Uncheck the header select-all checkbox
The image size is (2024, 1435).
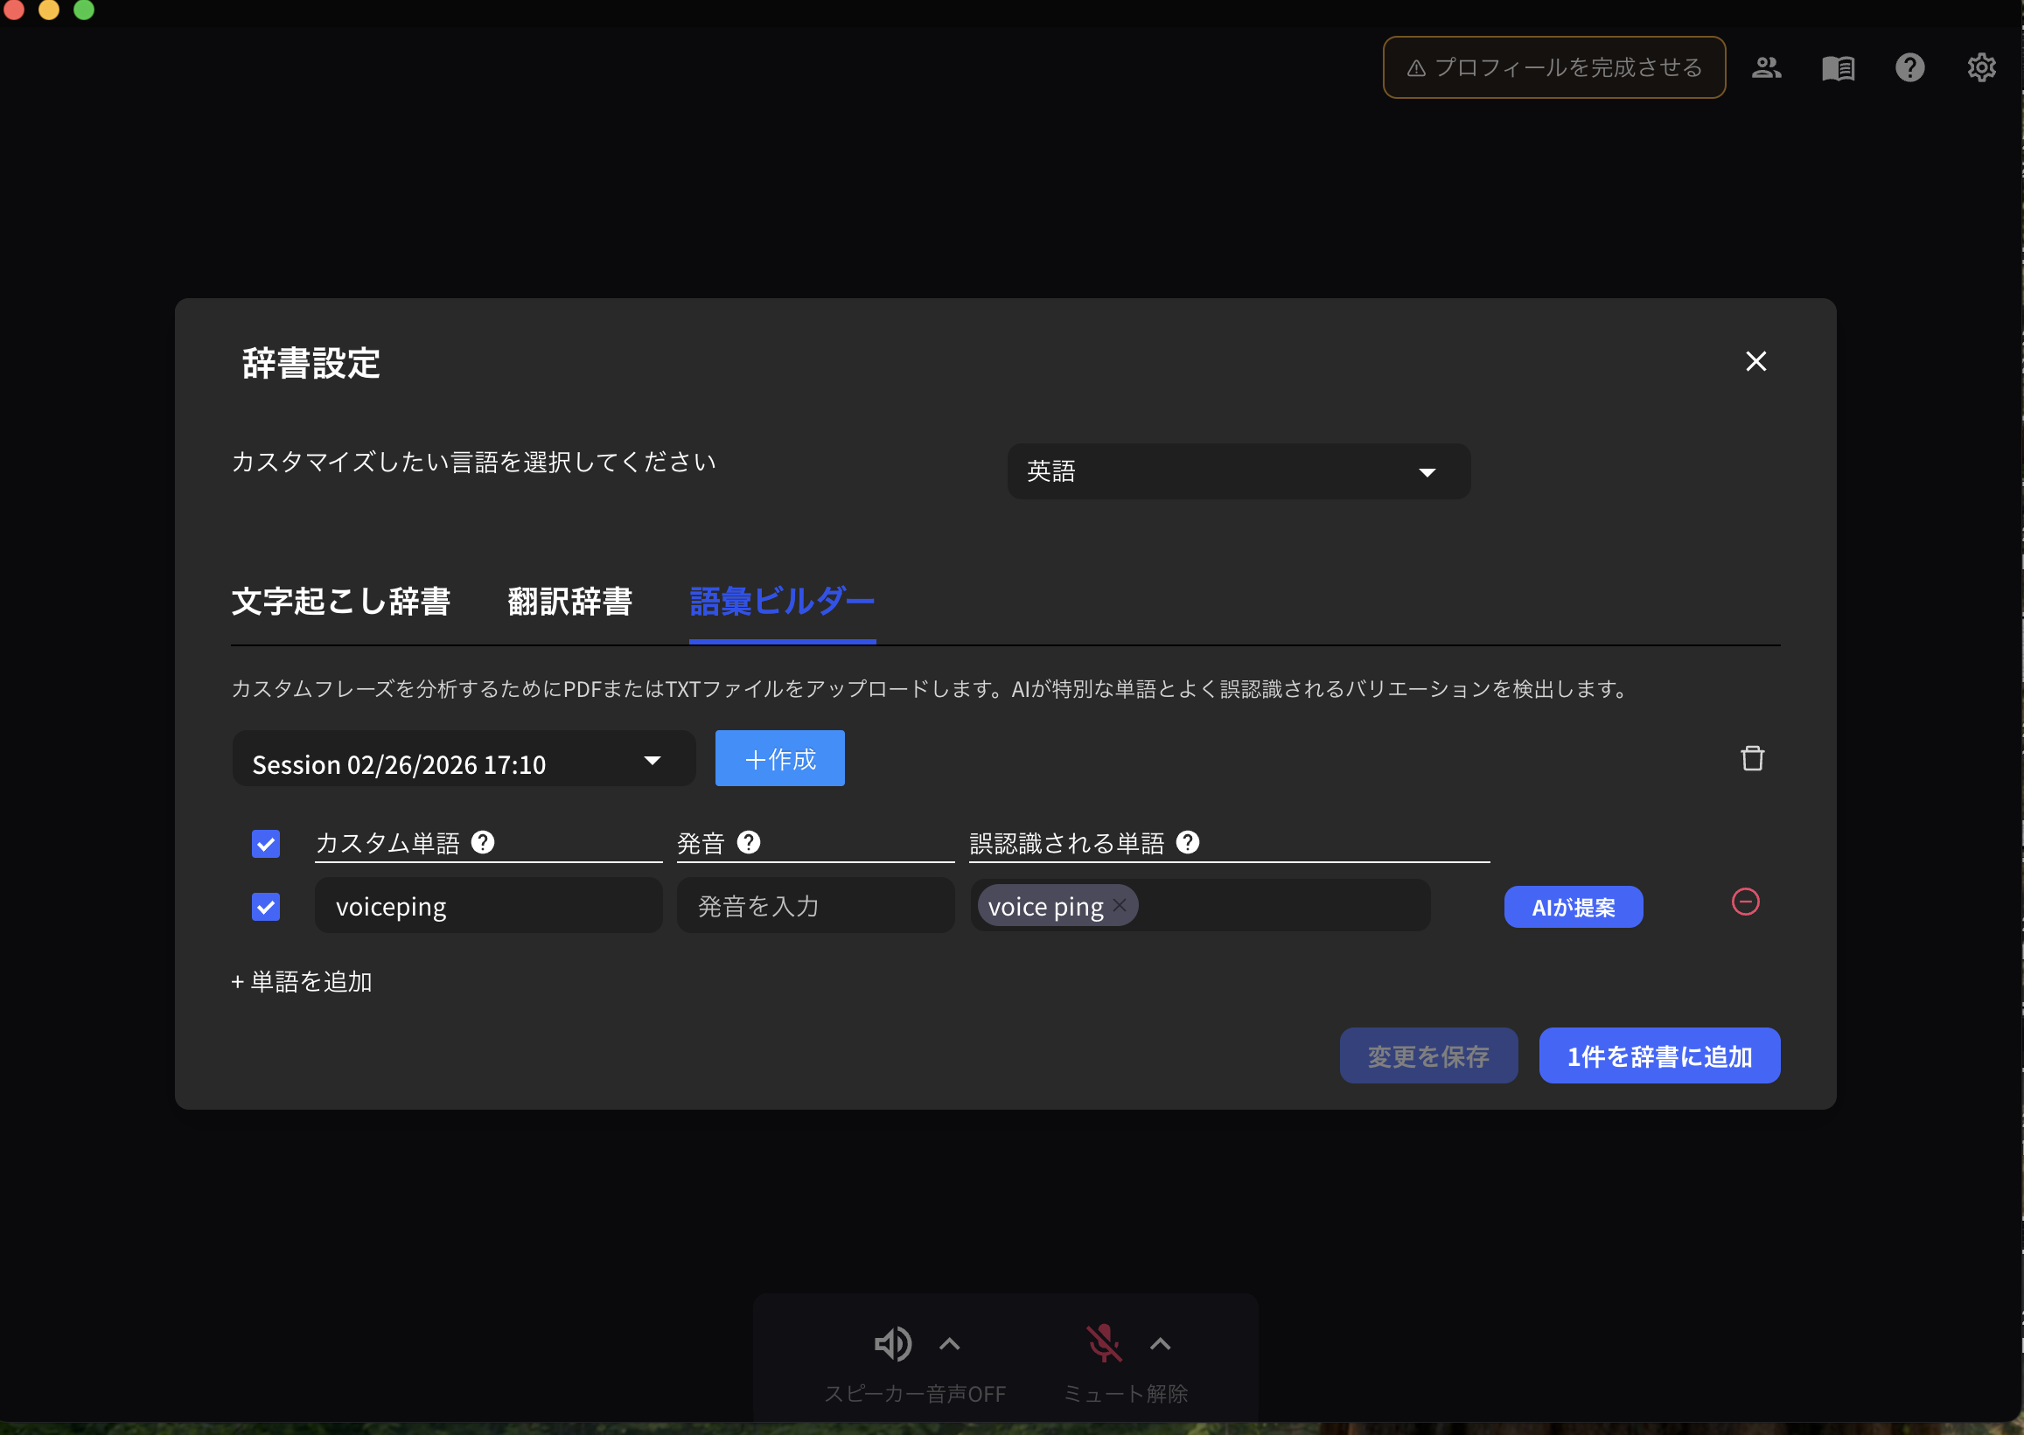point(265,844)
